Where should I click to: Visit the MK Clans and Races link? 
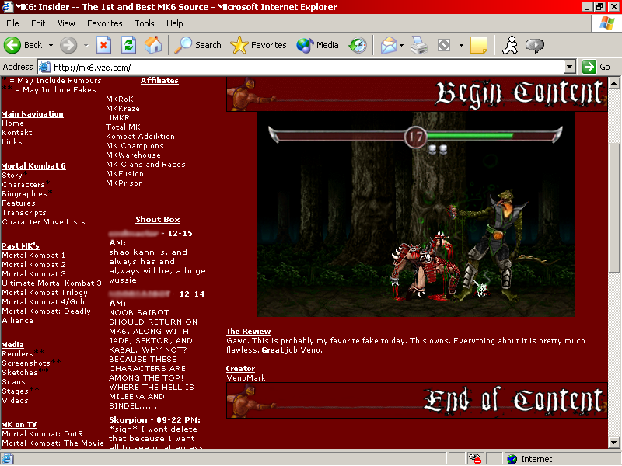(145, 164)
